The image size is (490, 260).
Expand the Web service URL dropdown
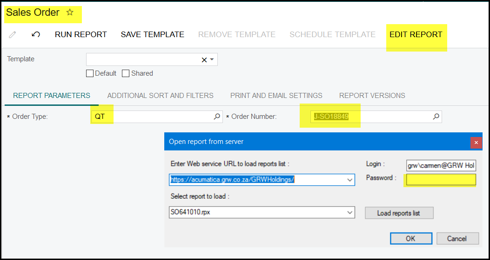(x=349, y=180)
